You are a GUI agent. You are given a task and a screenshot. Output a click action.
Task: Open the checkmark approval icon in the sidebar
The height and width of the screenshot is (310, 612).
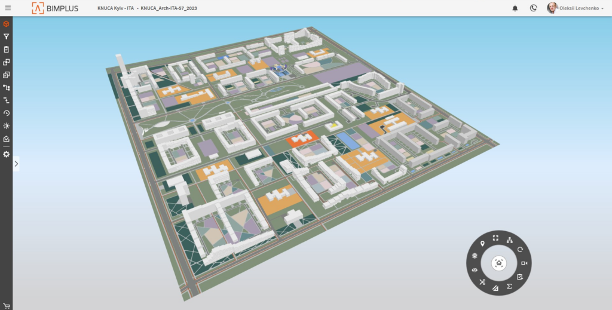point(6,139)
